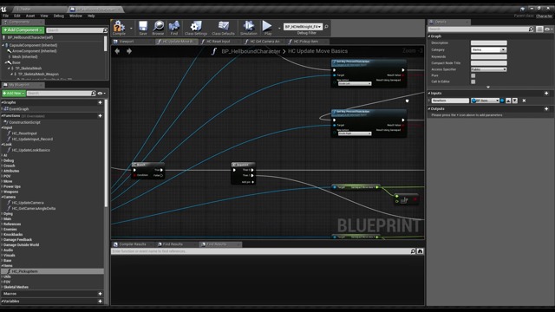The image size is (555, 312).
Task: Select the HC_UpdateCamera function
Action: [x=28, y=203]
